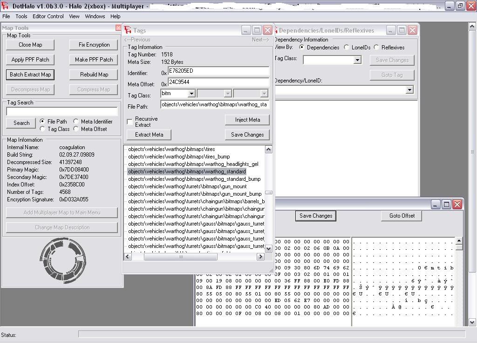Minimize the Dependencies/LoneIDs/Reflexives window
The height and width of the screenshot is (343, 477).
pos(391,30)
